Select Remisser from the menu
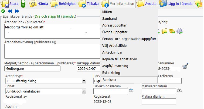This screenshot has height=109, width=204. click(109, 80)
